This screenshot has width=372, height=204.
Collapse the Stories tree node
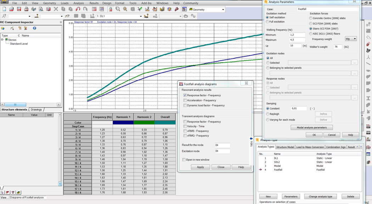click(x=2, y=40)
